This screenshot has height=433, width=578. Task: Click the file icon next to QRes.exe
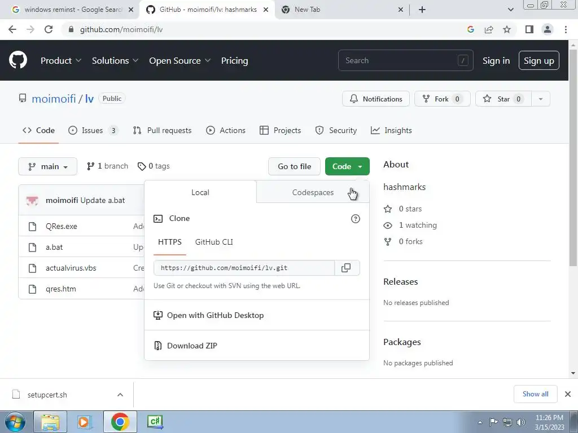click(32, 227)
